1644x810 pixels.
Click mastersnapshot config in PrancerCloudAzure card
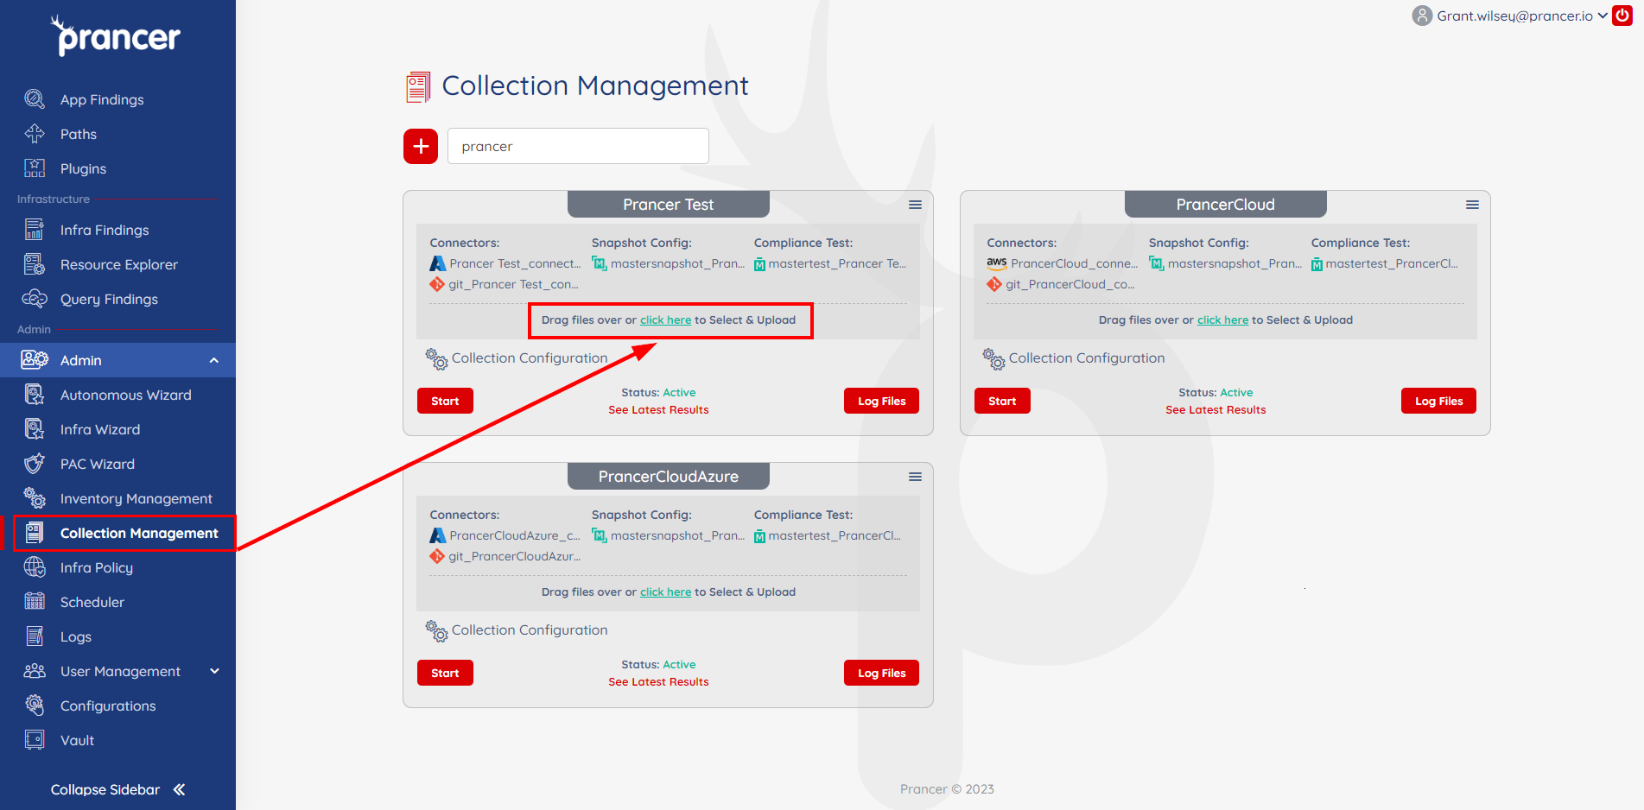pos(668,535)
